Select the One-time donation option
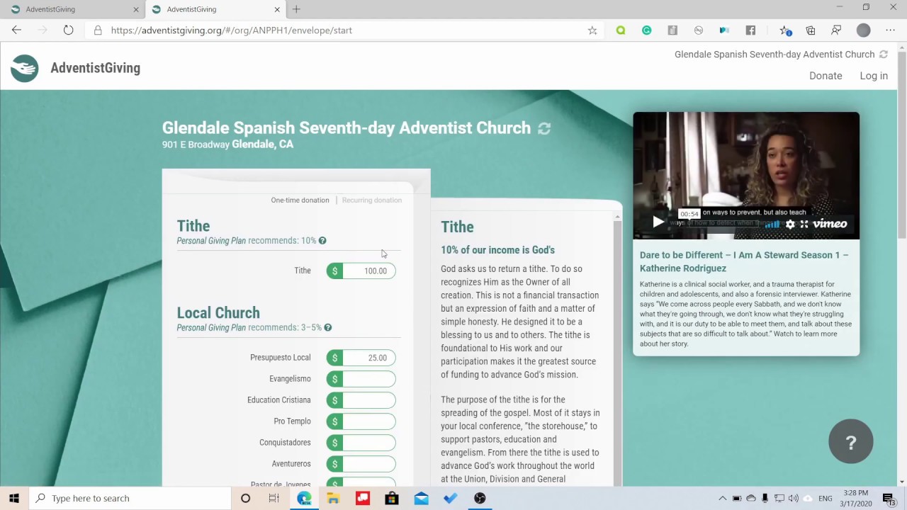 pos(300,200)
